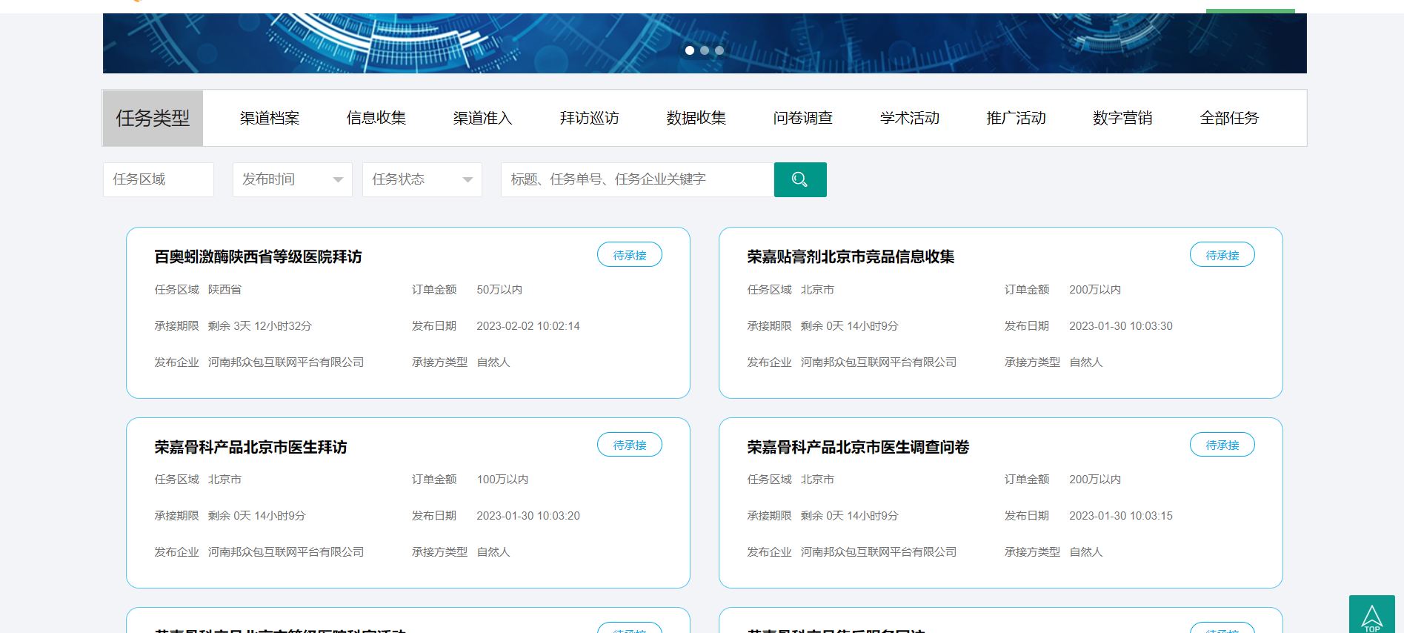The width and height of the screenshot is (1404, 633).
Task: Click the 50万以内 order amount
Action: (x=499, y=290)
